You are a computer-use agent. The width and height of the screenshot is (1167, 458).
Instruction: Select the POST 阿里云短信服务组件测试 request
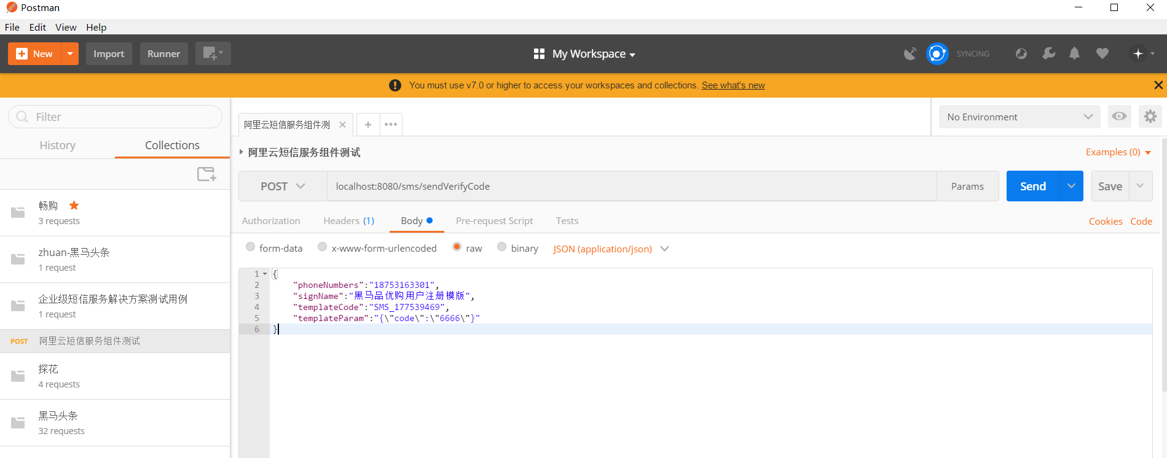pos(115,341)
